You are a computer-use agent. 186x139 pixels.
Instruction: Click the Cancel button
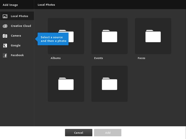(x=79, y=133)
